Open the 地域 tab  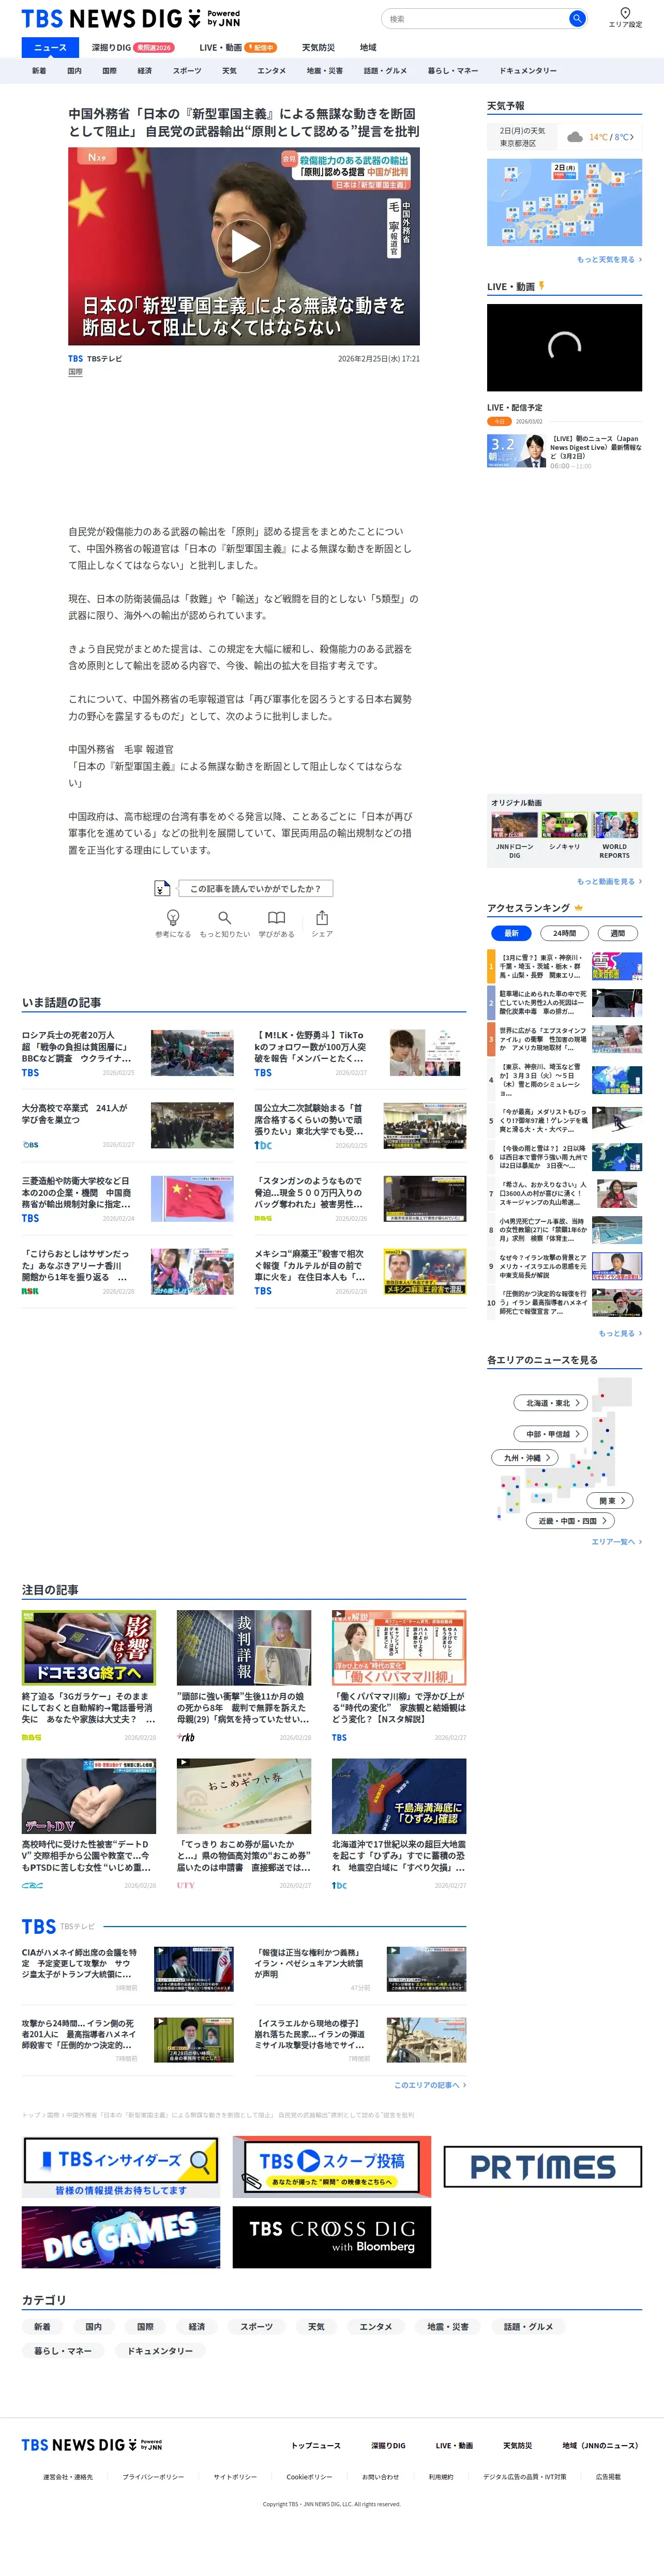point(368,47)
